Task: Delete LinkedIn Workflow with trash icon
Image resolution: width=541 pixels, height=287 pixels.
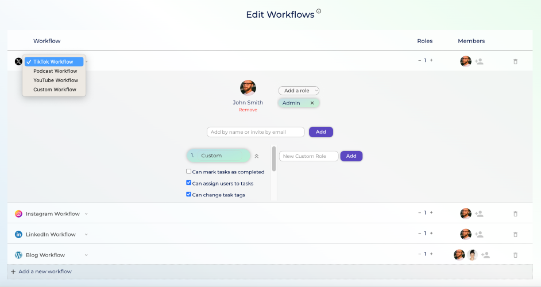Action: coord(516,235)
